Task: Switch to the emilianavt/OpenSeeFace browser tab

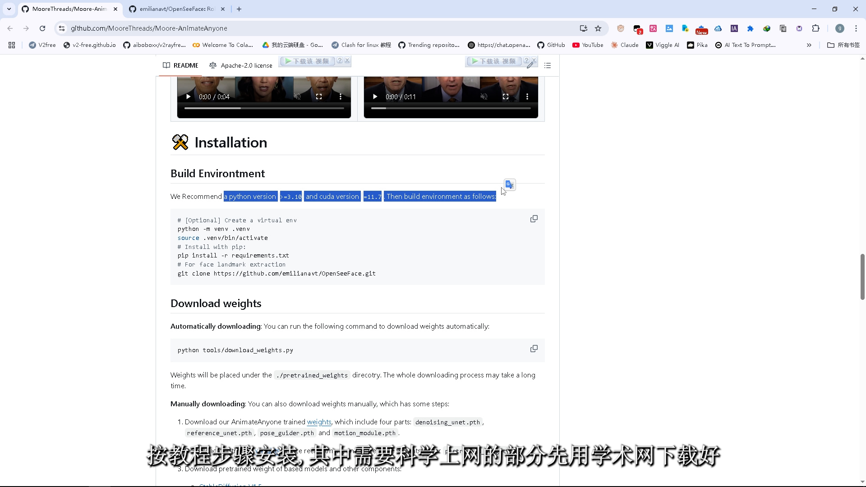Action: [x=176, y=9]
